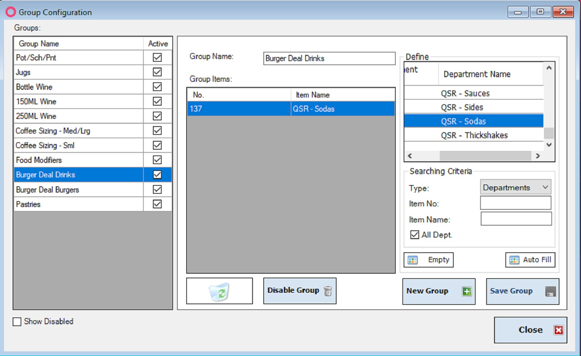Click into the Item No search field
The width and height of the screenshot is (581, 356).
(515, 203)
